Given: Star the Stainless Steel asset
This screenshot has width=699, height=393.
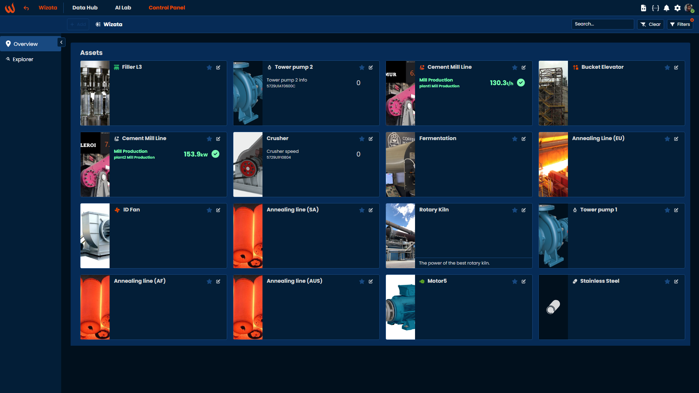Looking at the screenshot, I should pos(667,282).
